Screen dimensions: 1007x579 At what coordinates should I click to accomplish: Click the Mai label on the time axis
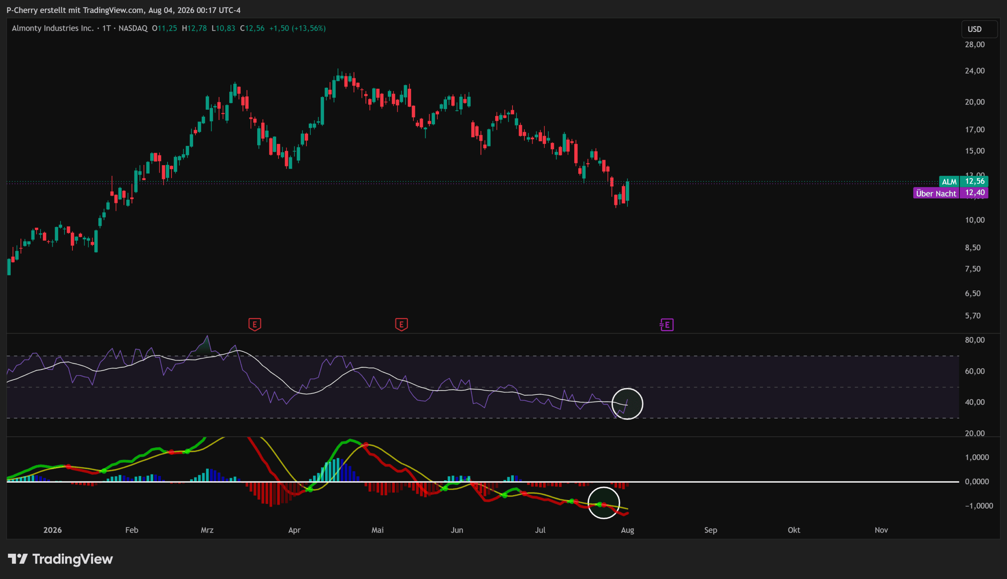(377, 530)
